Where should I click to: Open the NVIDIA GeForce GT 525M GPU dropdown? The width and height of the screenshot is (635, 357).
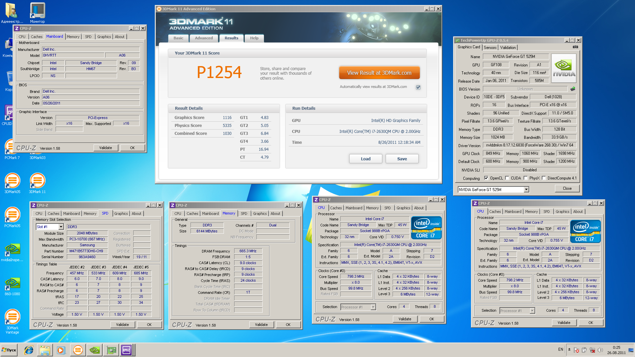[526, 189]
